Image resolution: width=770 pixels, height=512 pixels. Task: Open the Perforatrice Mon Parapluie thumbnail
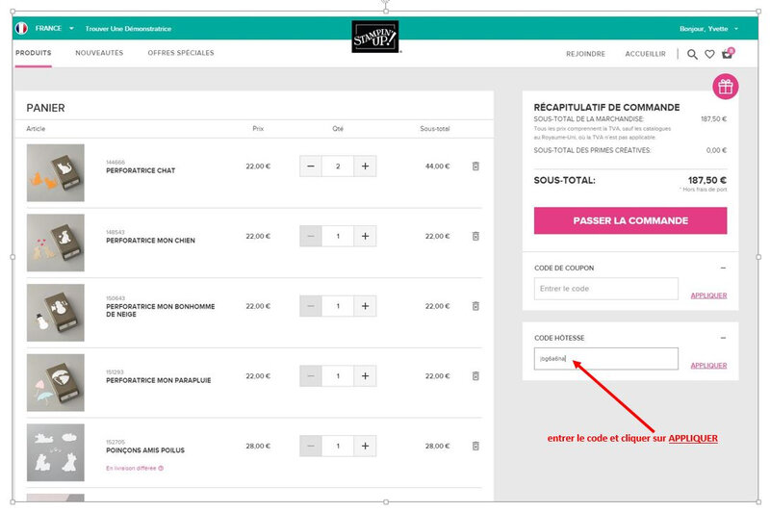[56, 382]
